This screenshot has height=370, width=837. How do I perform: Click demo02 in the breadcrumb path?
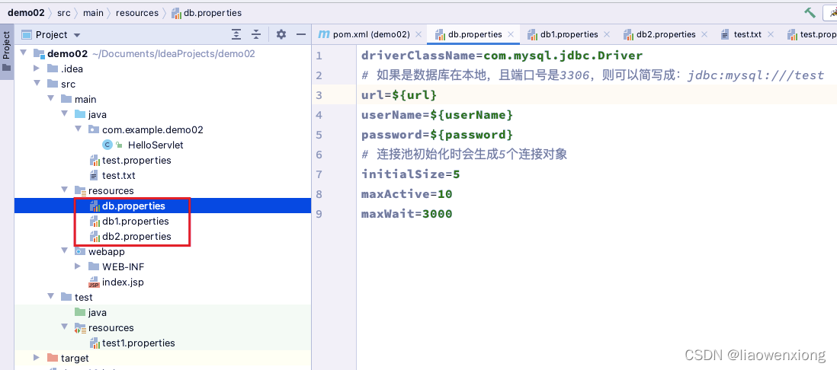26,12
